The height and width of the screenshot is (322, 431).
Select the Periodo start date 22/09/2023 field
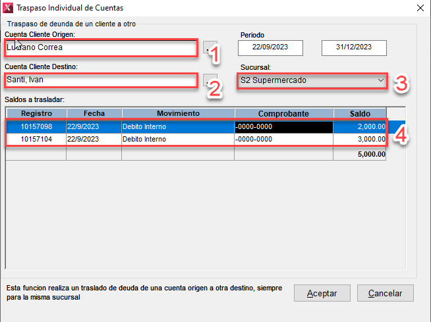[x=270, y=48]
